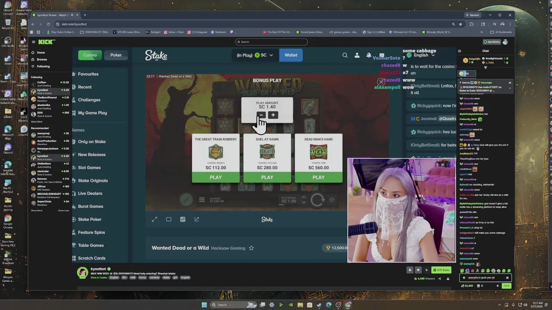
Task: Report stream warning icon
Action: (448, 279)
